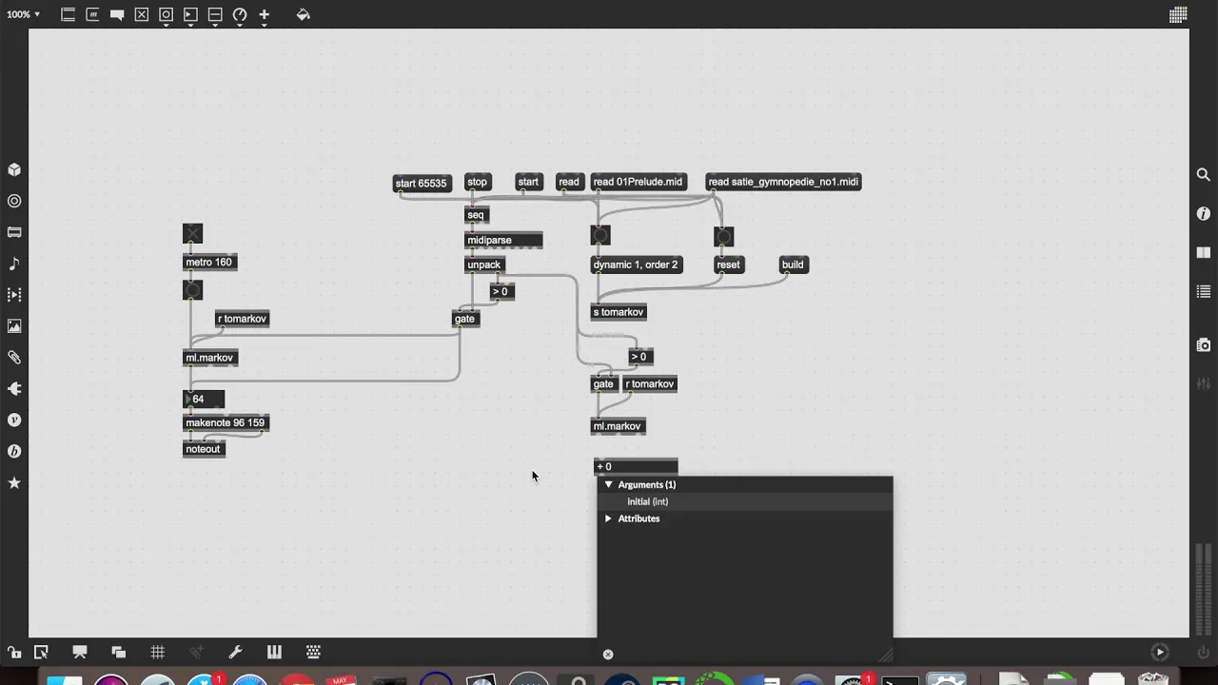Add a new object box from toolbar
The width and height of the screenshot is (1218, 685).
[68, 14]
